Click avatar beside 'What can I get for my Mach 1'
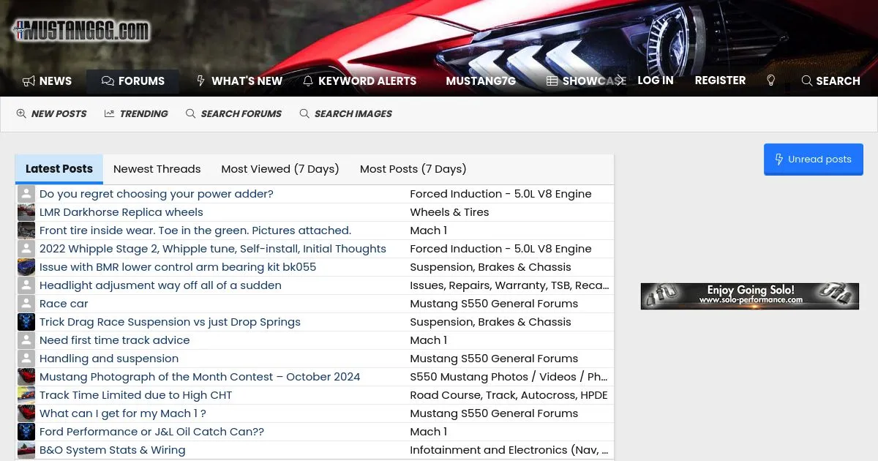Image resolution: width=878 pixels, height=461 pixels. [x=26, y=413]
